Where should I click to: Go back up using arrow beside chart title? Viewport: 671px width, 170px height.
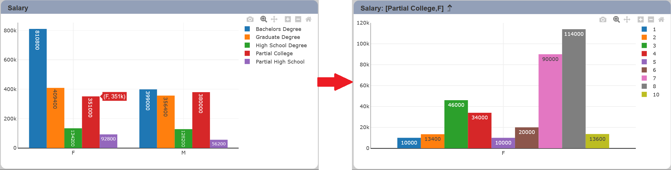(x=450, y=8)
